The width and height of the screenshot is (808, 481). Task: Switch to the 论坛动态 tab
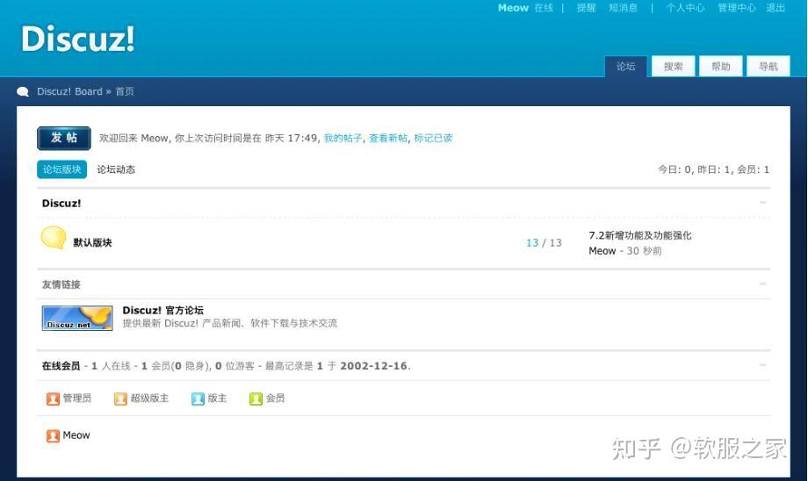coord(116,169)
